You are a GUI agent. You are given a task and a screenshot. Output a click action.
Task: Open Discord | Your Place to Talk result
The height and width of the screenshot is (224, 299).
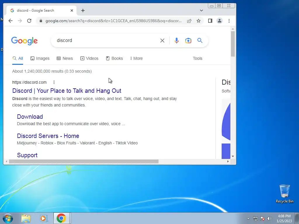tap(67, 91)
